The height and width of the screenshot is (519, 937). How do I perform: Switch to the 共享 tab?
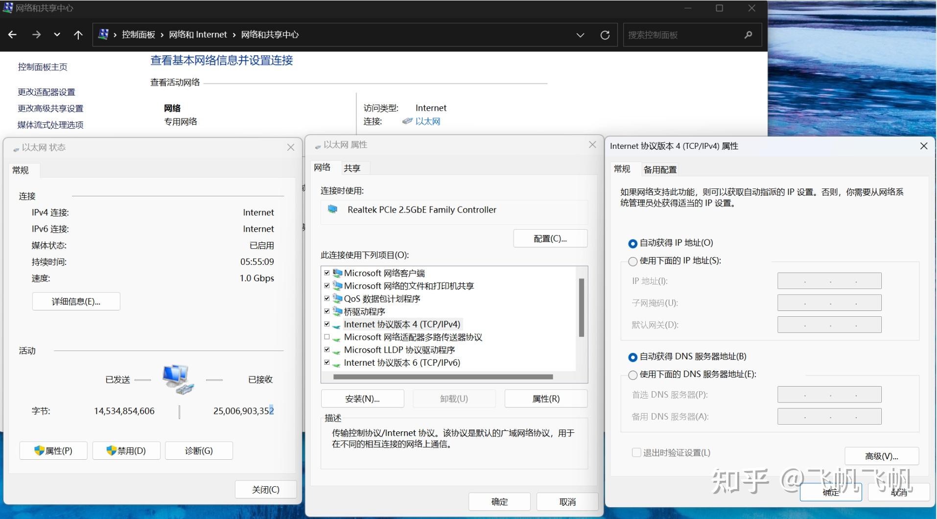352,168
